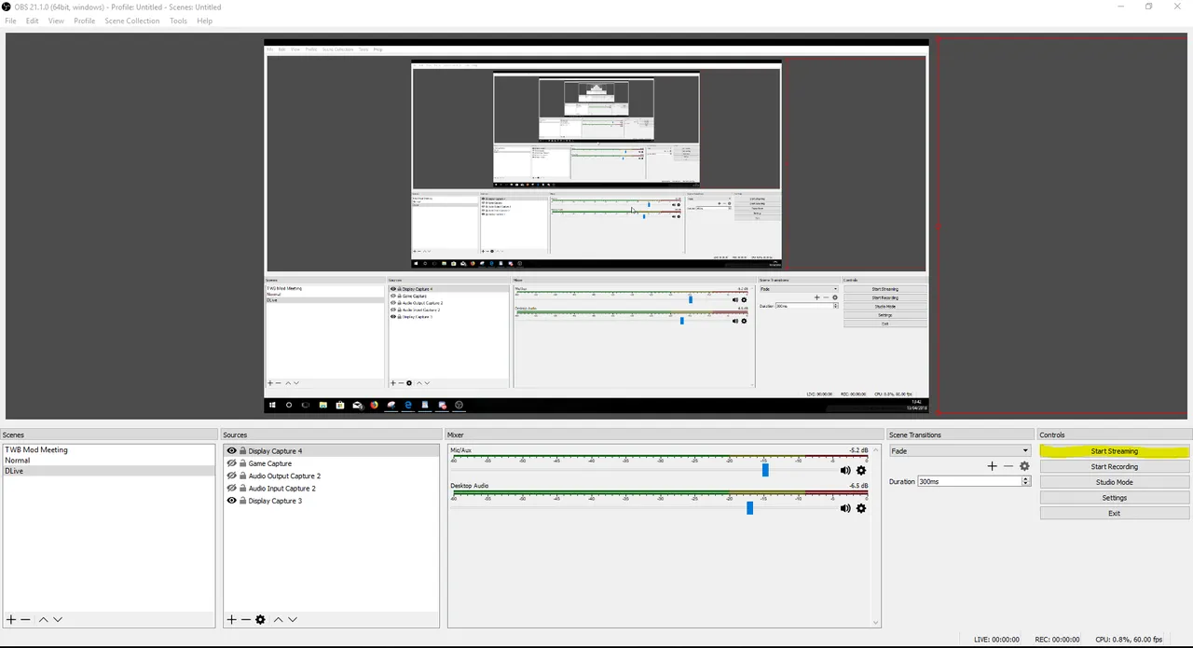
Task: Click the CPU usage status text
Action: click(1127, 640)
